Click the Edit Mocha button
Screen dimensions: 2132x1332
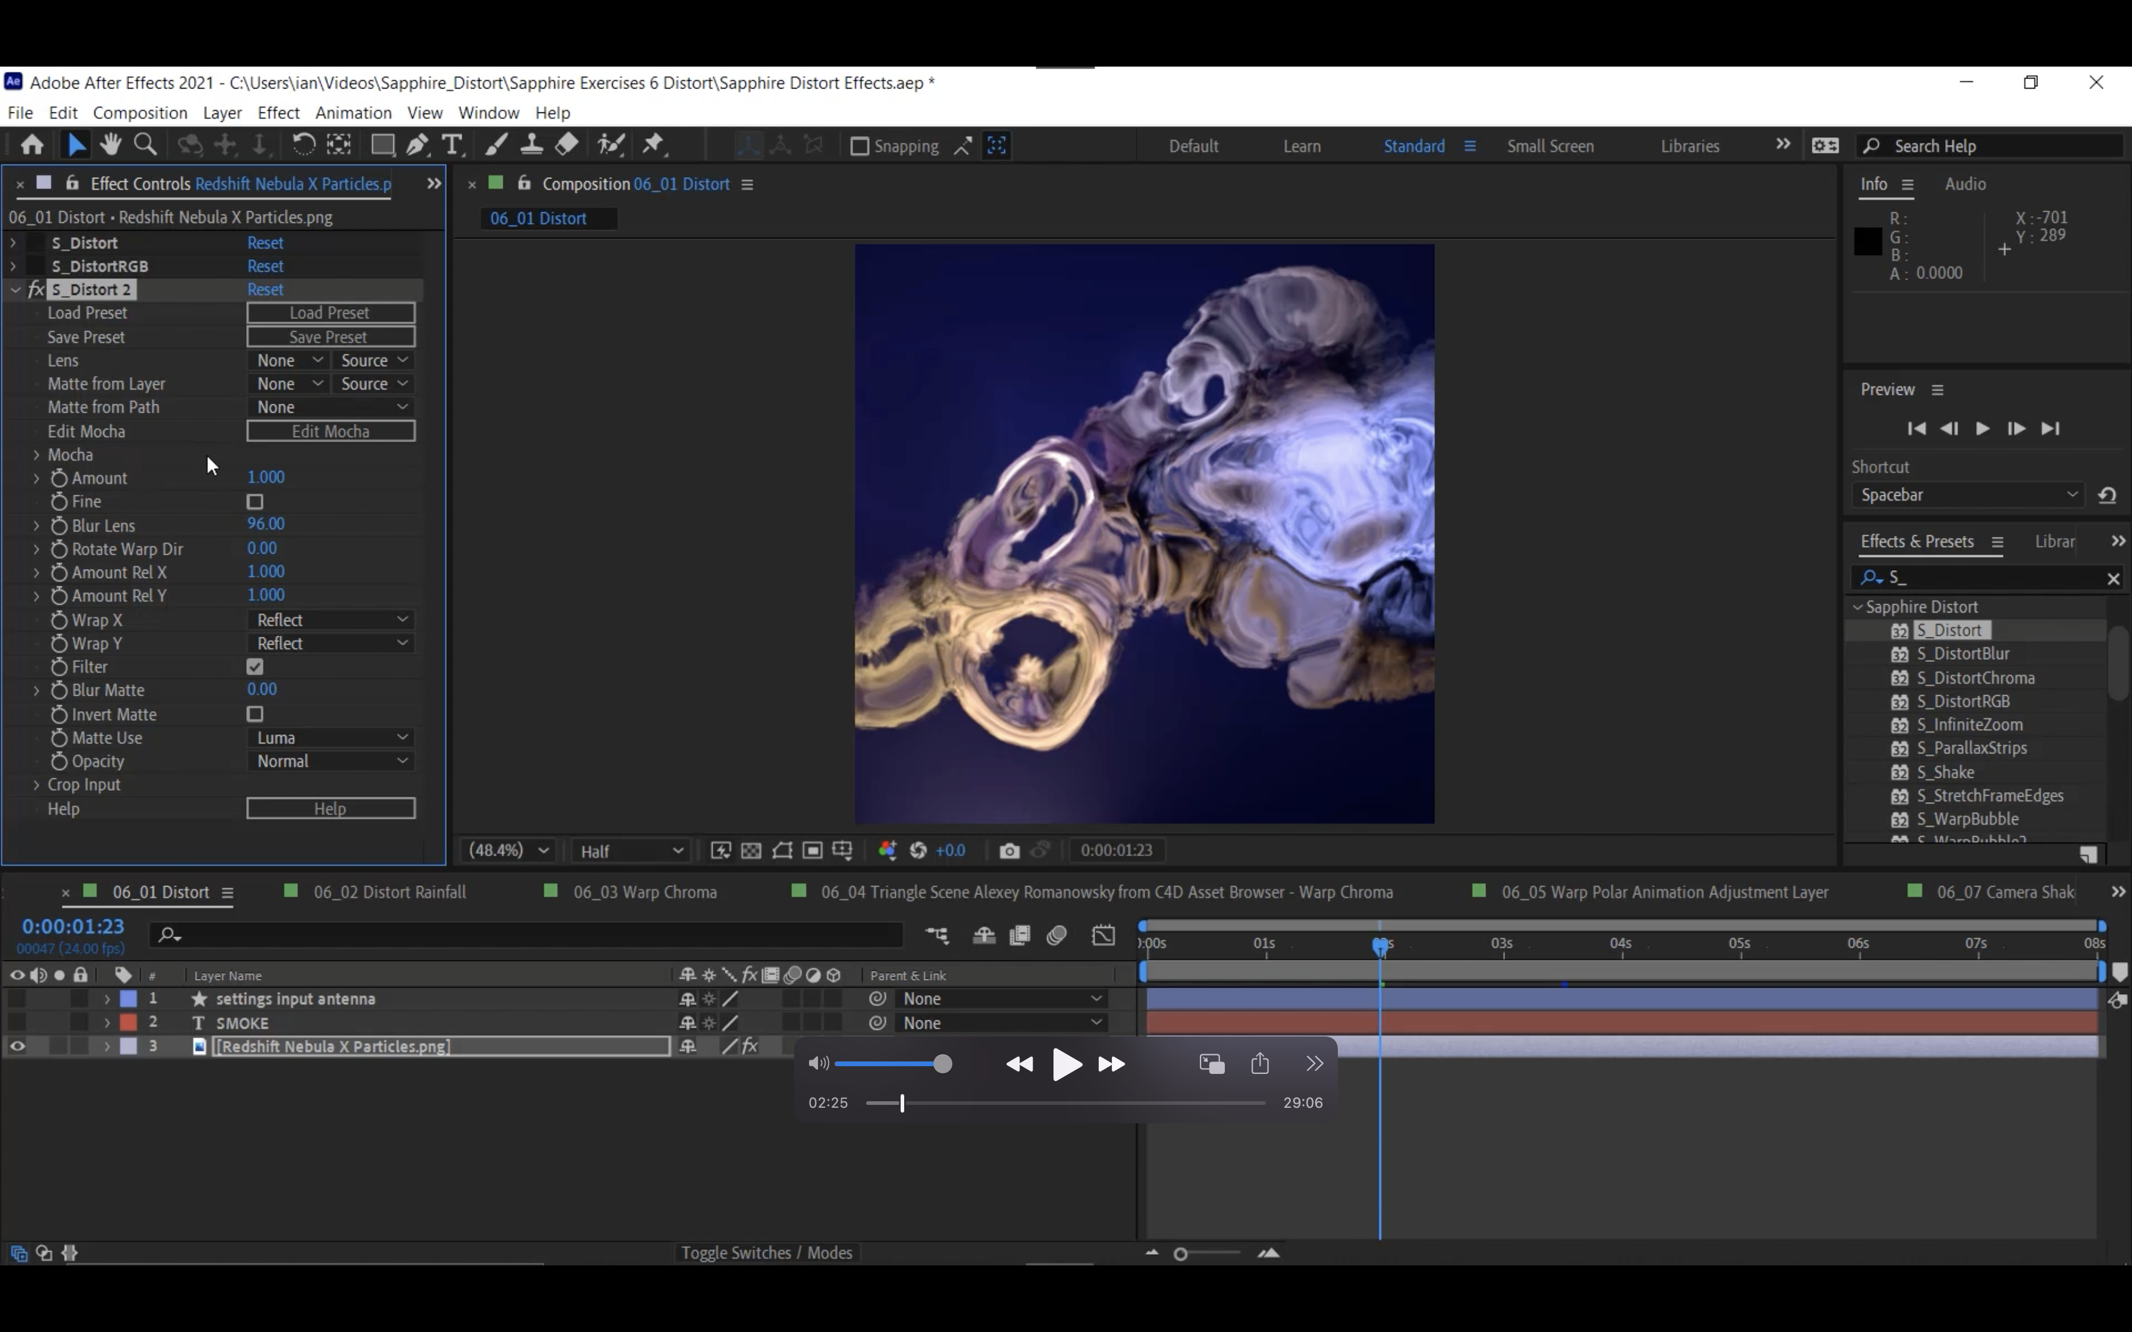tap(330, 432)
